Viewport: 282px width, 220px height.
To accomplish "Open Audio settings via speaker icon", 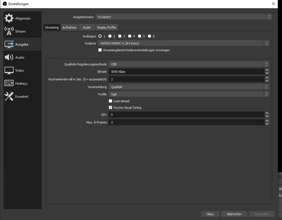I will (9, 57).
